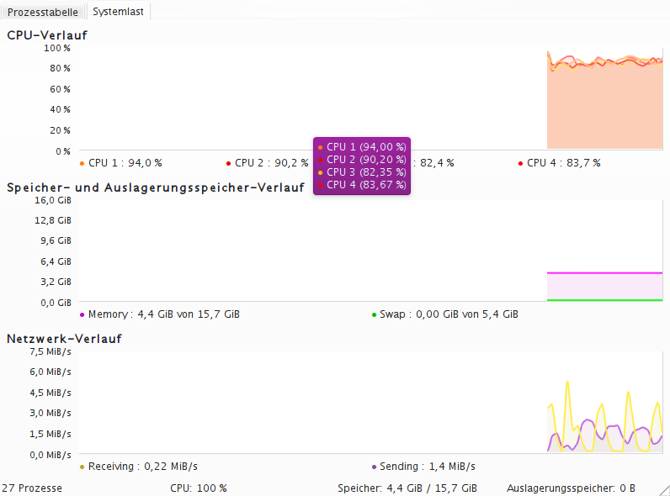Switch to the Prozesstabelle tab

(x=42, y=12)
